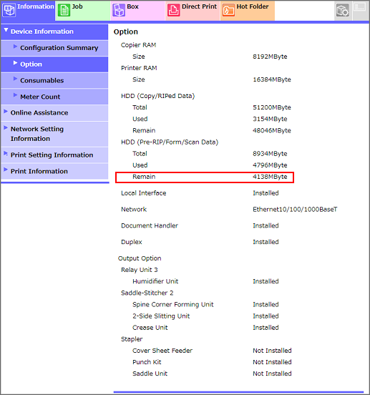The height and width of the screenshot is (395, 370).
Task: Open Print Setting Information
Action: pyautogui.click(x=54, y=155)
